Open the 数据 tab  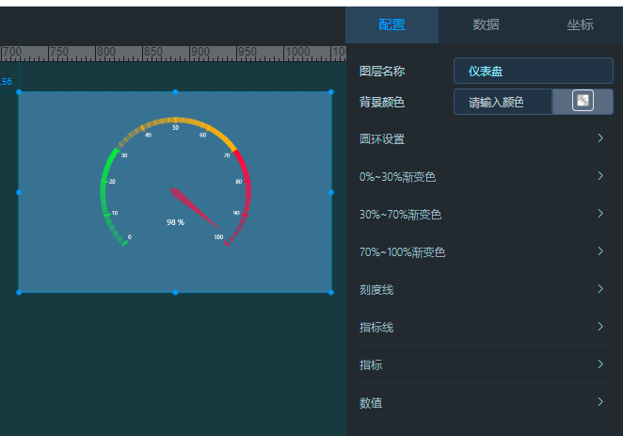(486, 24)
